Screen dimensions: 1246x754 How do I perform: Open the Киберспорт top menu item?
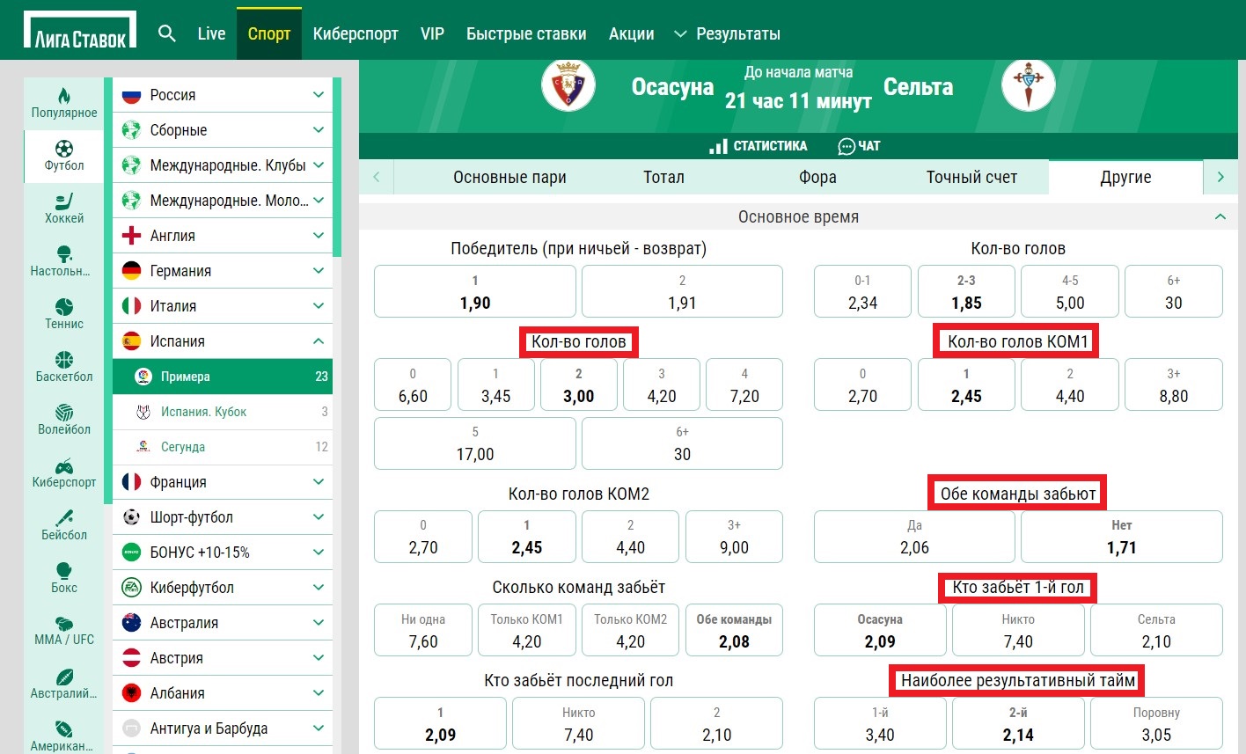[355, 33]
